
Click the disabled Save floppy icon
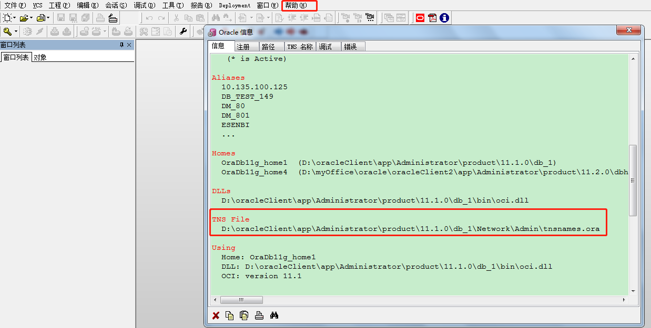coord(61,18)
